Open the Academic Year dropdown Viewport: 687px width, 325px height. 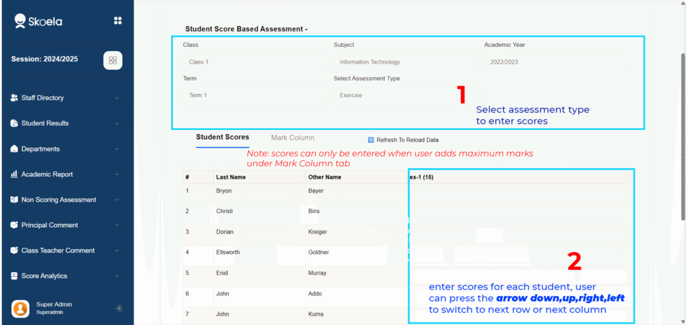[557, 62]
